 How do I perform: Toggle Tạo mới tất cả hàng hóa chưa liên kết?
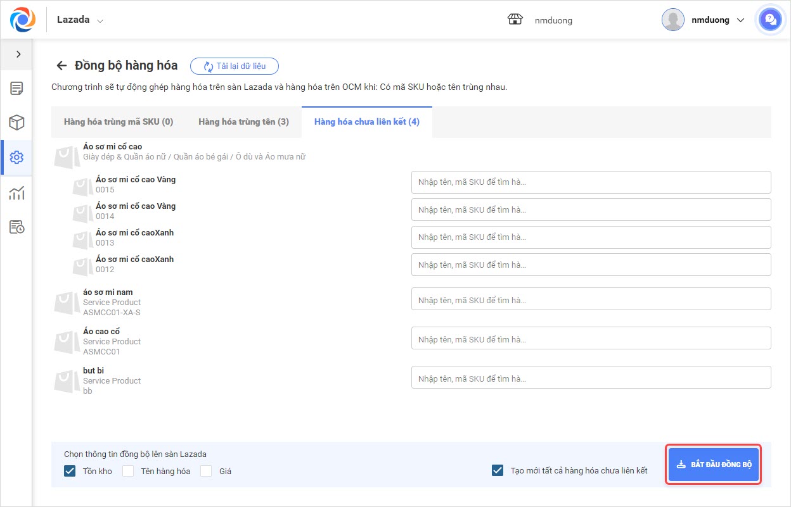coord(498,470)
